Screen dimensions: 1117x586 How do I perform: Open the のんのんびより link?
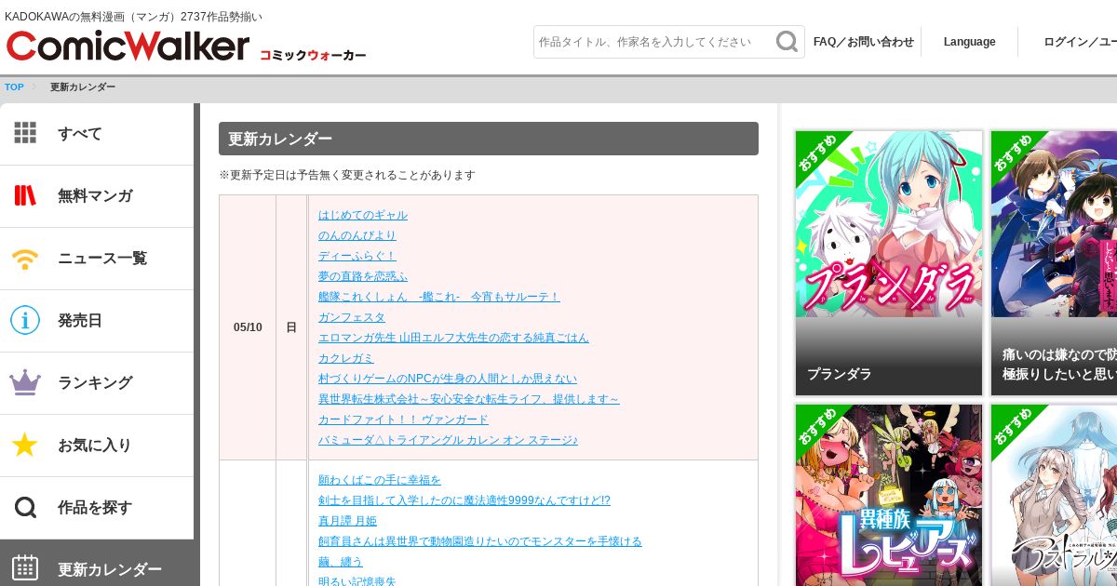357,235
